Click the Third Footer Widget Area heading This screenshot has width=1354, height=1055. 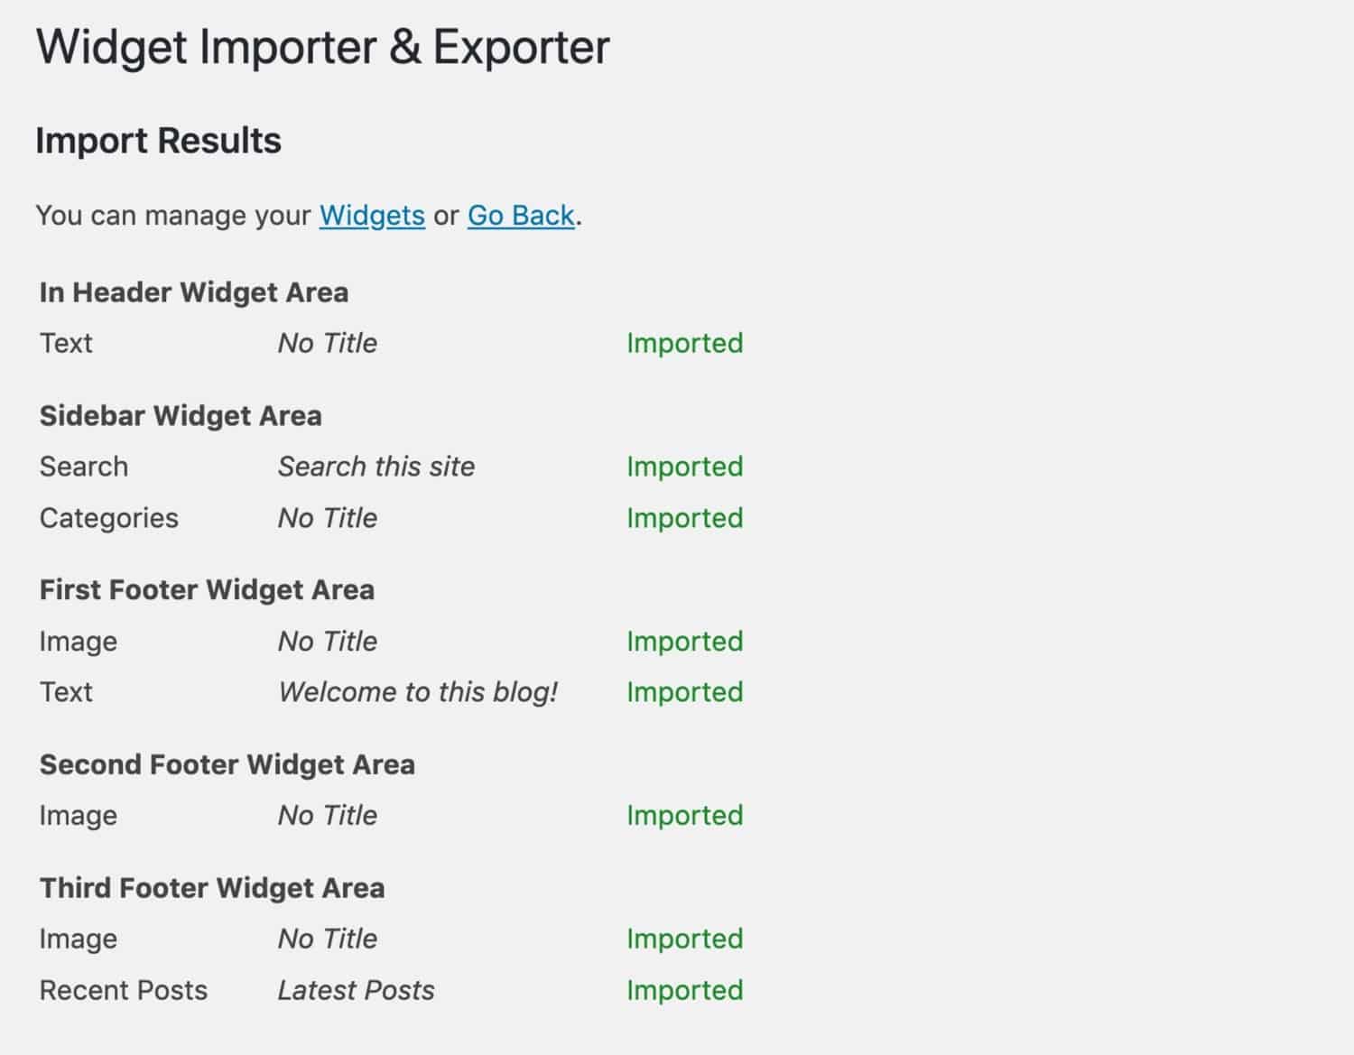[212, 887]
